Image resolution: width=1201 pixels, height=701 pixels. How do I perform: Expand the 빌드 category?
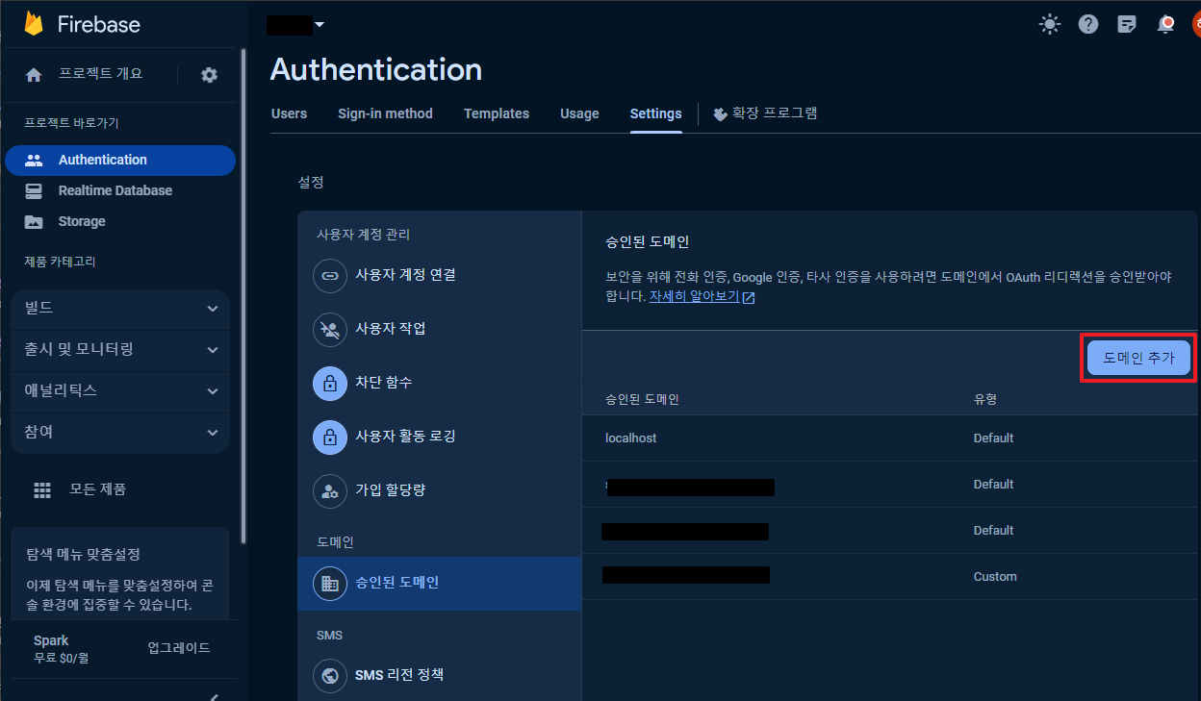(120, 309)
